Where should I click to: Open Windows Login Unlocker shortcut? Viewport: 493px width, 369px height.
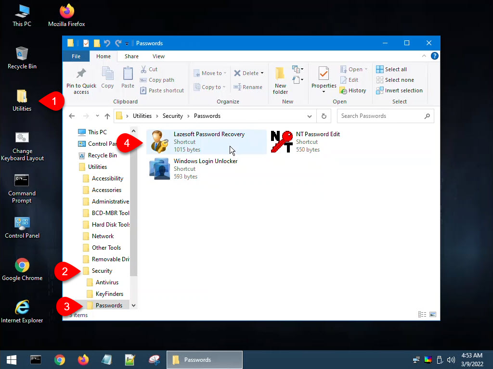click(194, 169)
